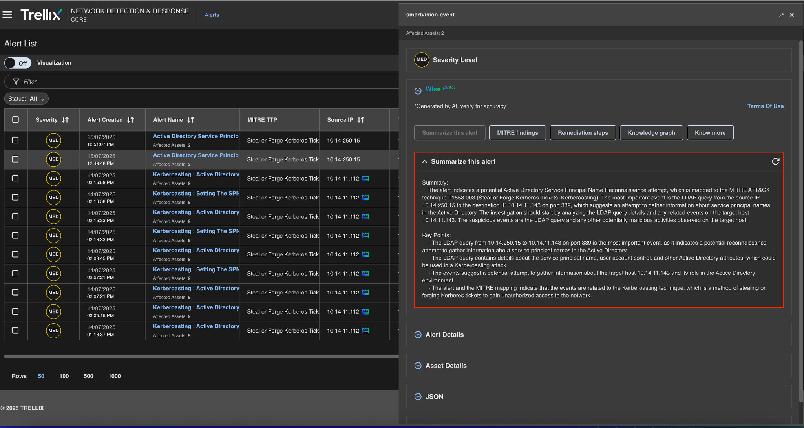Collapse the smartvision-event panel with the shrink icon

coord(781,15)
